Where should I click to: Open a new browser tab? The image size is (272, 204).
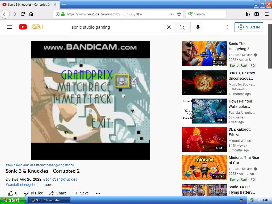coord(64,4)
